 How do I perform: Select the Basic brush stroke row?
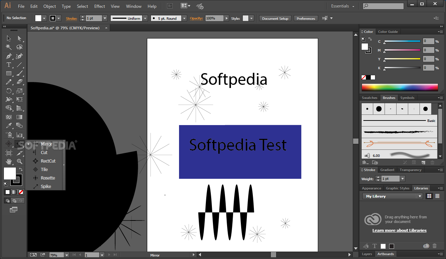[399, 120]
